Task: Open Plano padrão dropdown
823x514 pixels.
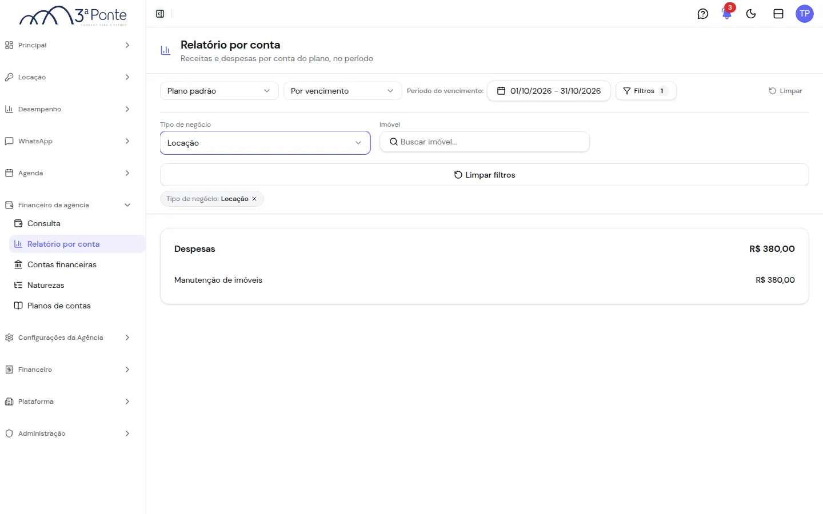Action: tap(219, 91)
